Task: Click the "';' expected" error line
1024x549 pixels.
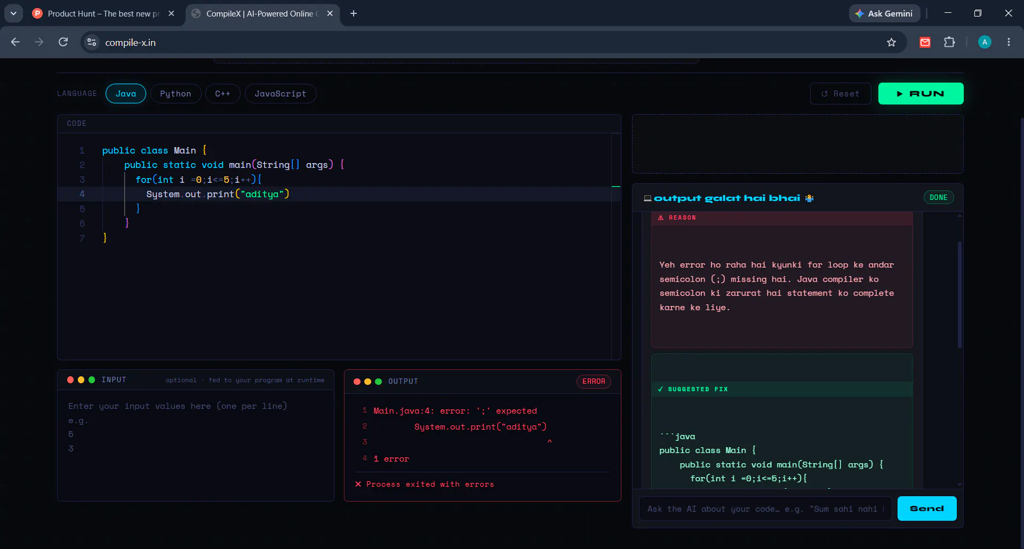Action: point(455,411)
